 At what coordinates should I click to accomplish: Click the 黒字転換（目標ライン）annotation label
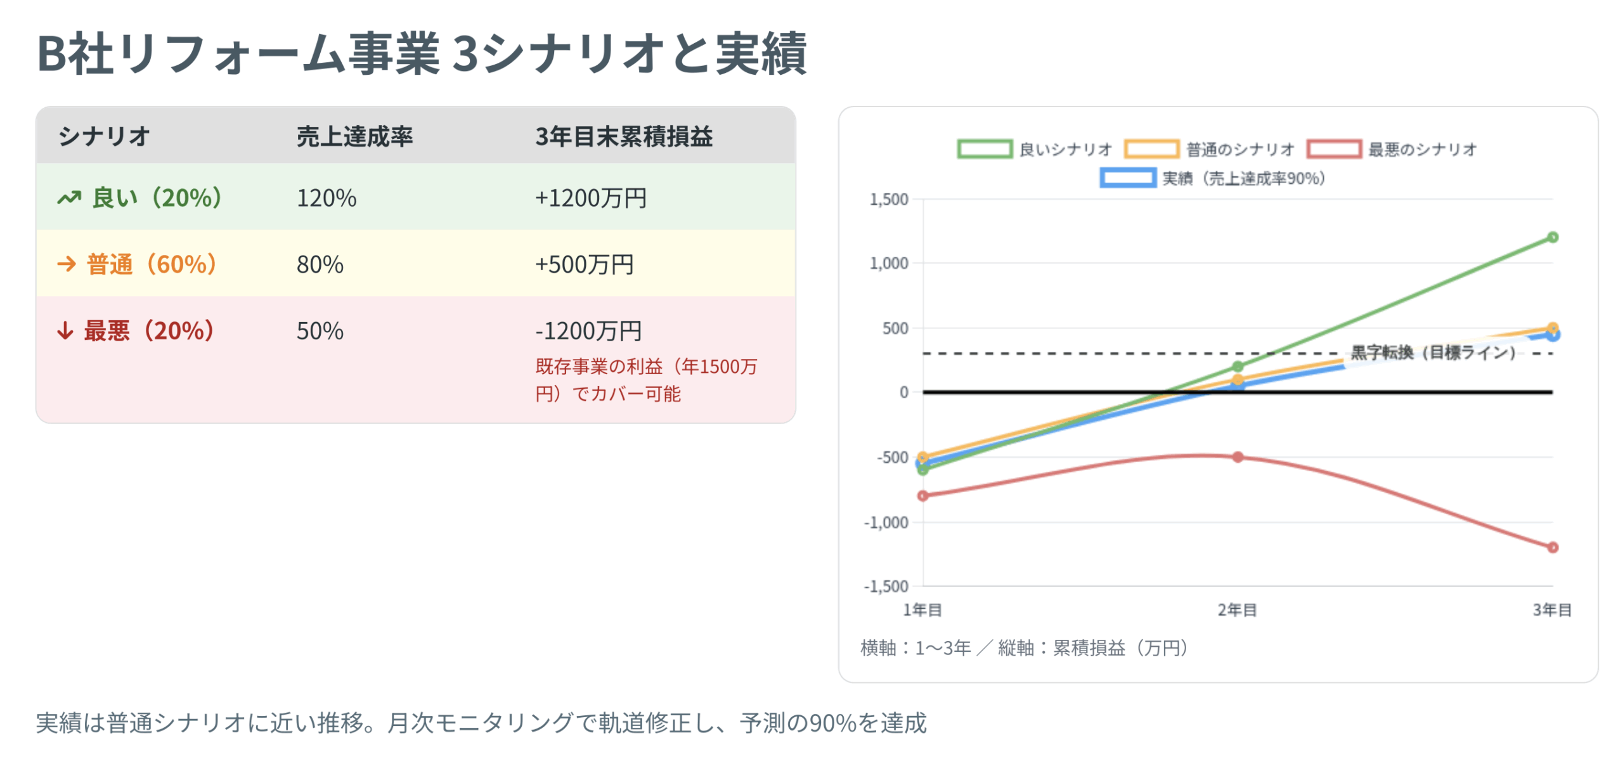(x=1432, y=353)
